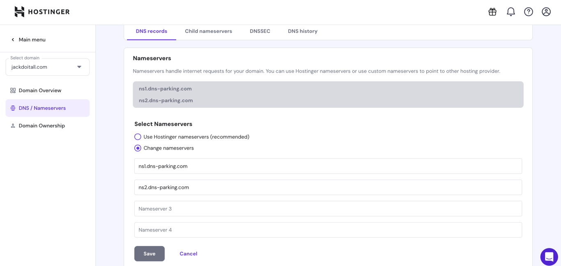Open the user account profile icon
The height and width of the screenshot is (266, 561).
click(x=546, y=12)
